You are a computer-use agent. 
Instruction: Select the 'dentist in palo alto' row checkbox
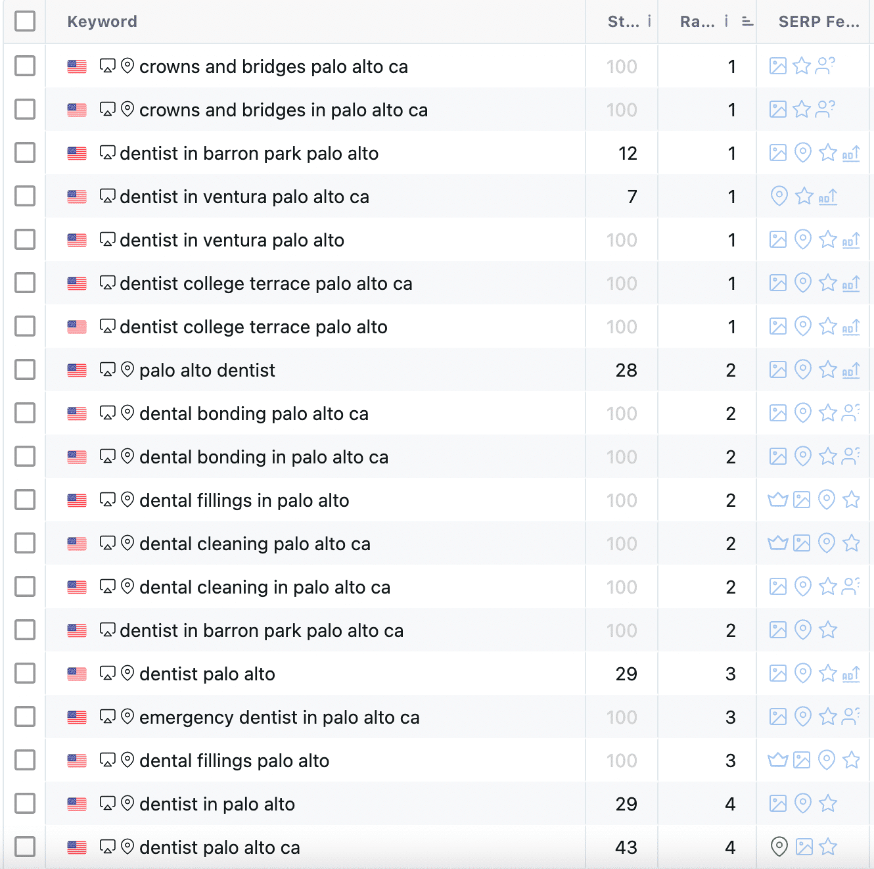coord(25,803)
